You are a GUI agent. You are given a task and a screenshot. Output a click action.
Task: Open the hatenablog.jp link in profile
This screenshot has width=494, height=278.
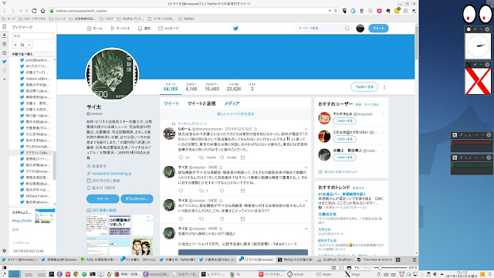(111, 173)
